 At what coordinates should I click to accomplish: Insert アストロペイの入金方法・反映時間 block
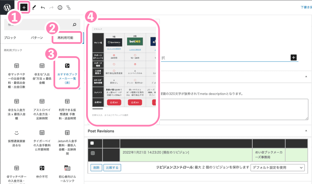[42, 110]
